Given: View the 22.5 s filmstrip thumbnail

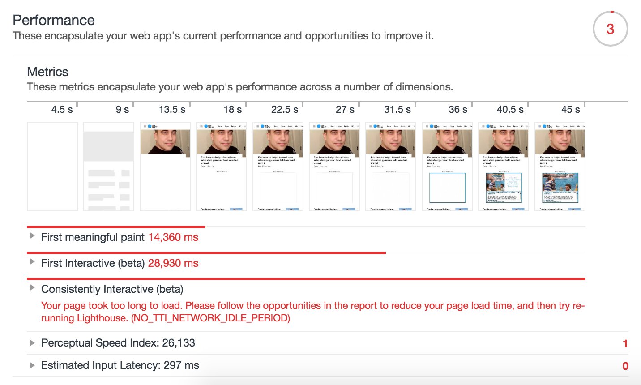Looking at the screenshot, I should coord(278,166).
